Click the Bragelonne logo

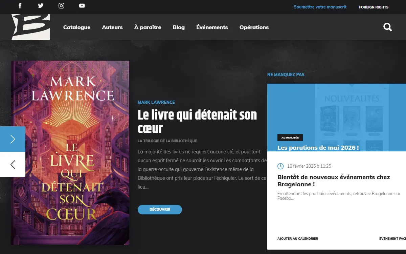click(x=31, y=27)
